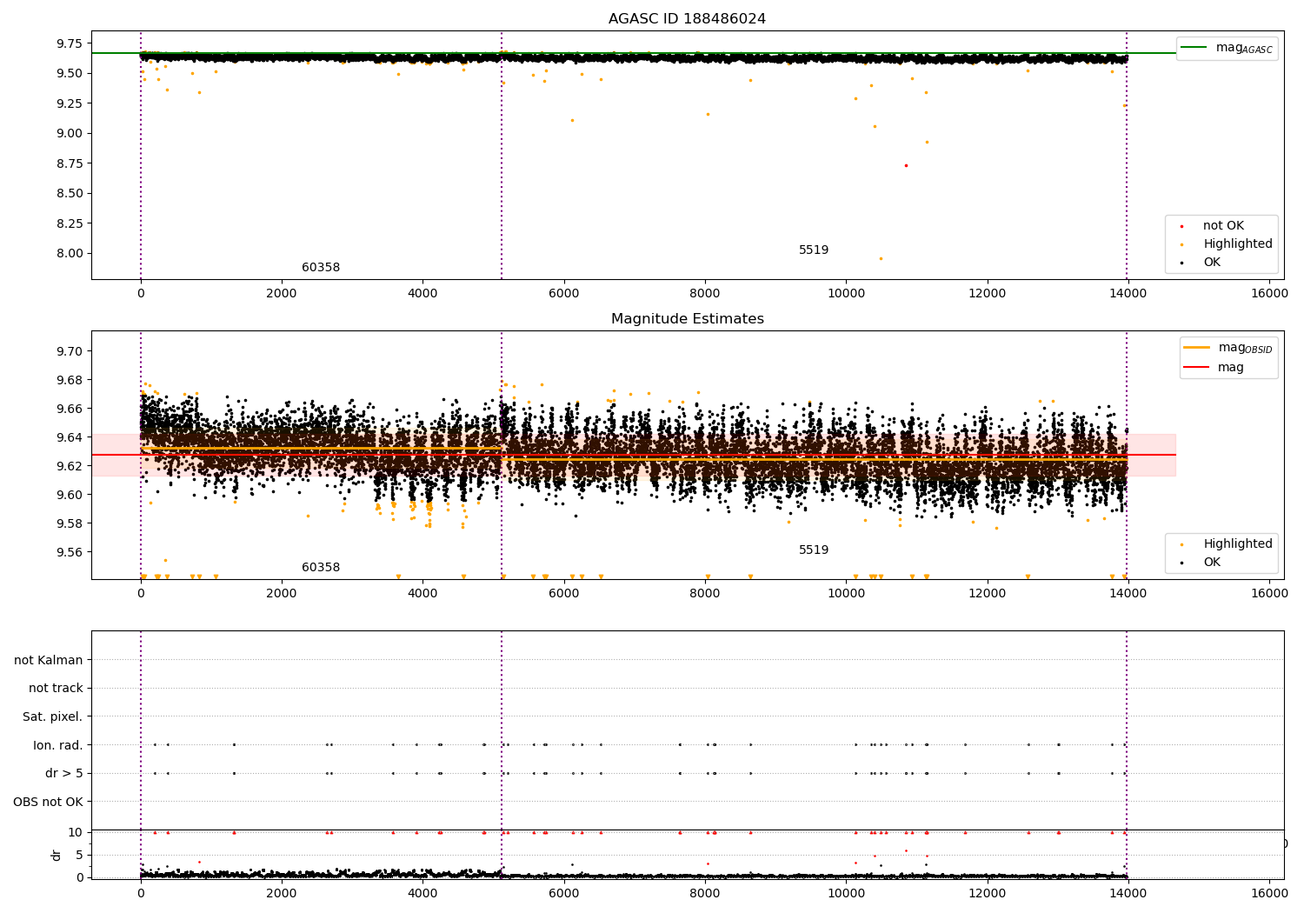This screenshot has width=1304, height=913.
Task: Click the 'Sat. pixel.' row label
Action: [53, 716]
